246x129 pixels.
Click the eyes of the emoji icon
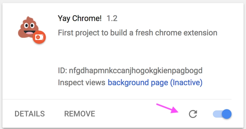[x=29, y=25]
